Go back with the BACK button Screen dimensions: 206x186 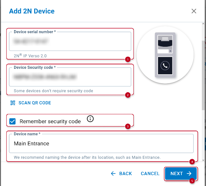pos(121,174)
